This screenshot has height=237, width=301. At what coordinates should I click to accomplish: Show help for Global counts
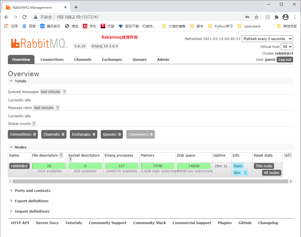pos(34,124)
